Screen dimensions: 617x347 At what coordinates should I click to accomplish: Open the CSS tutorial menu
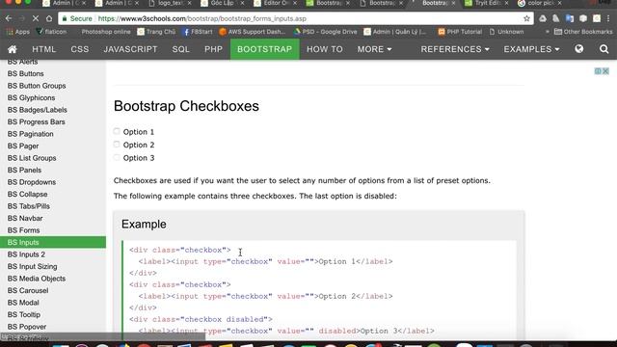coord(80,49)
